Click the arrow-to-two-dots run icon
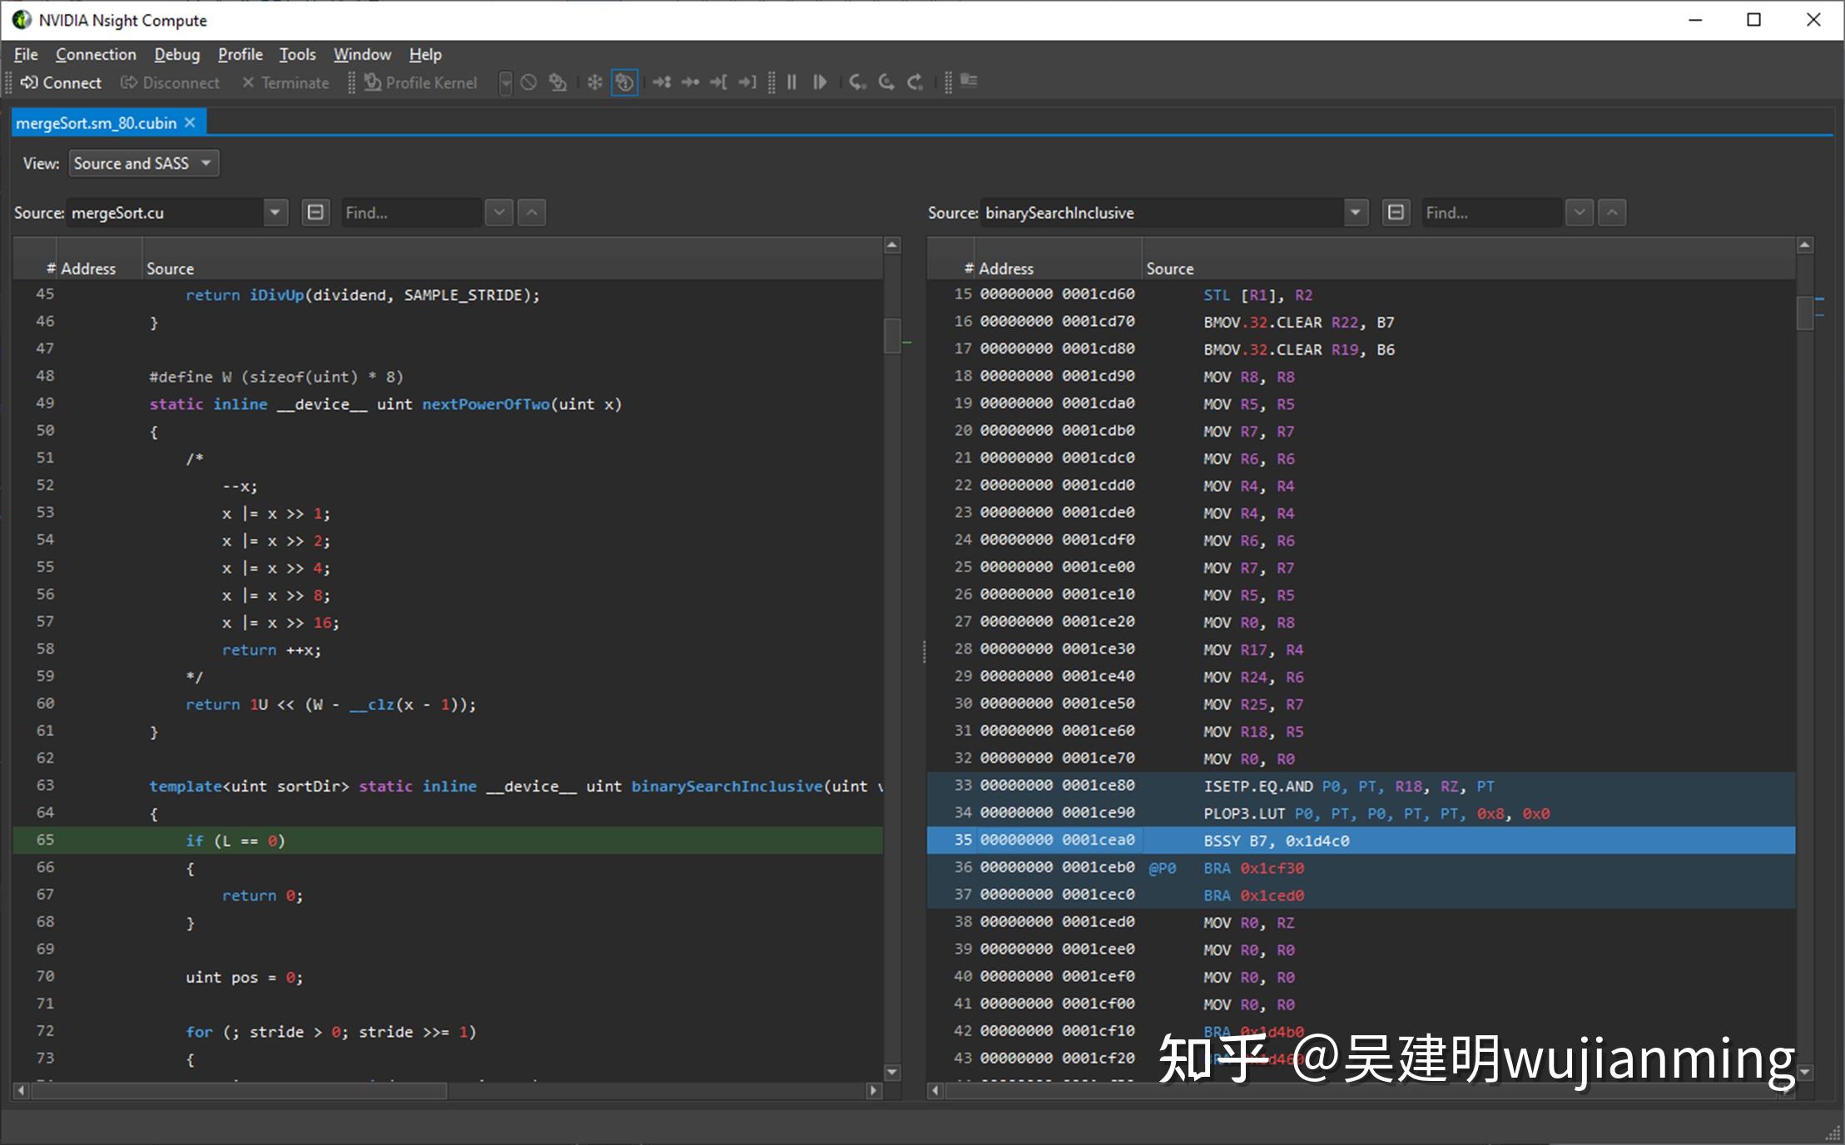The width and height of the screenshot is (1845, 1145). (662, 82)
